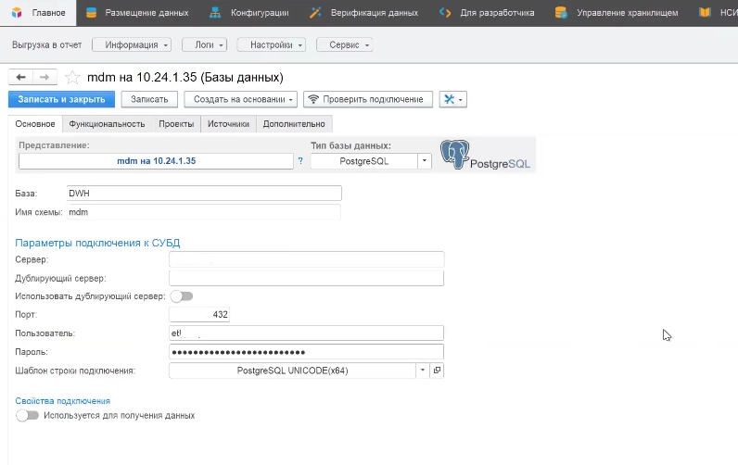
Task: Expand Шаблон строки подключения dropdown arrow
Action: pos(423,371)
